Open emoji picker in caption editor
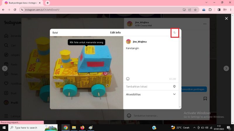Image resolution: width=234 pixels, height=131 pixels. [x=128, y=79]
